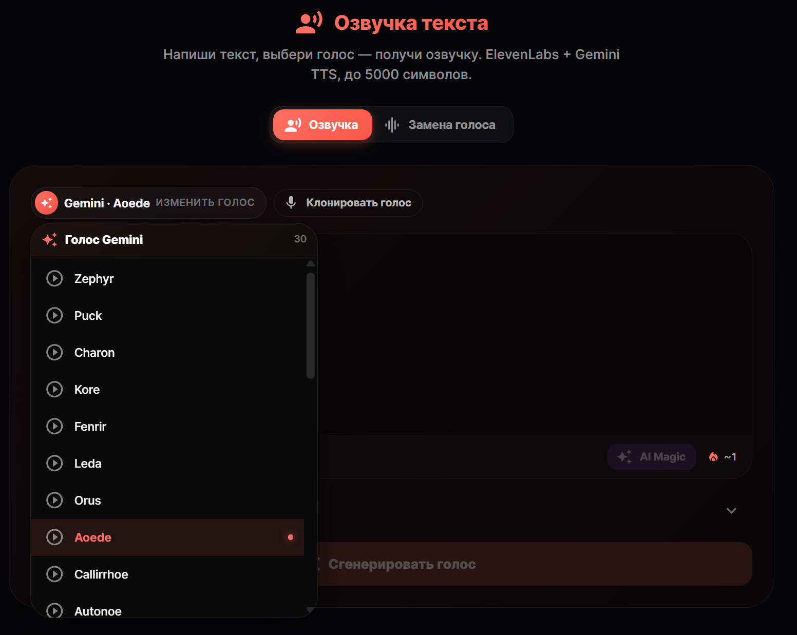This screenshot has height=635, width=797.
Task: Select the Orus voice name
Action: coord(88,501)
